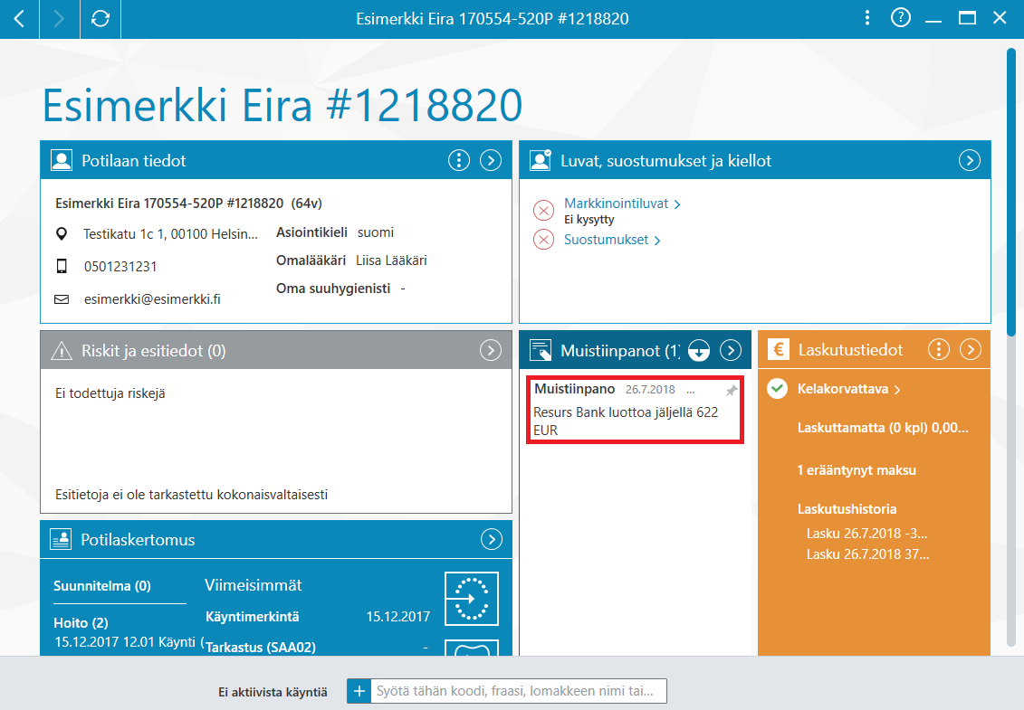Open the Markkinointiluvat link
1024x710 pixels.
coord(622,204)
